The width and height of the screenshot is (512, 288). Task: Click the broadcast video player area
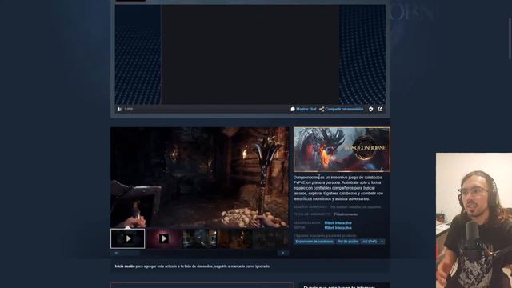[250, 54]
